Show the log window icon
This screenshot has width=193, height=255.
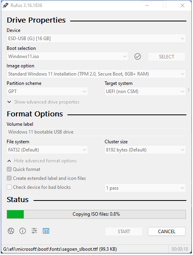pyautogui.click(x=46, y=231)
